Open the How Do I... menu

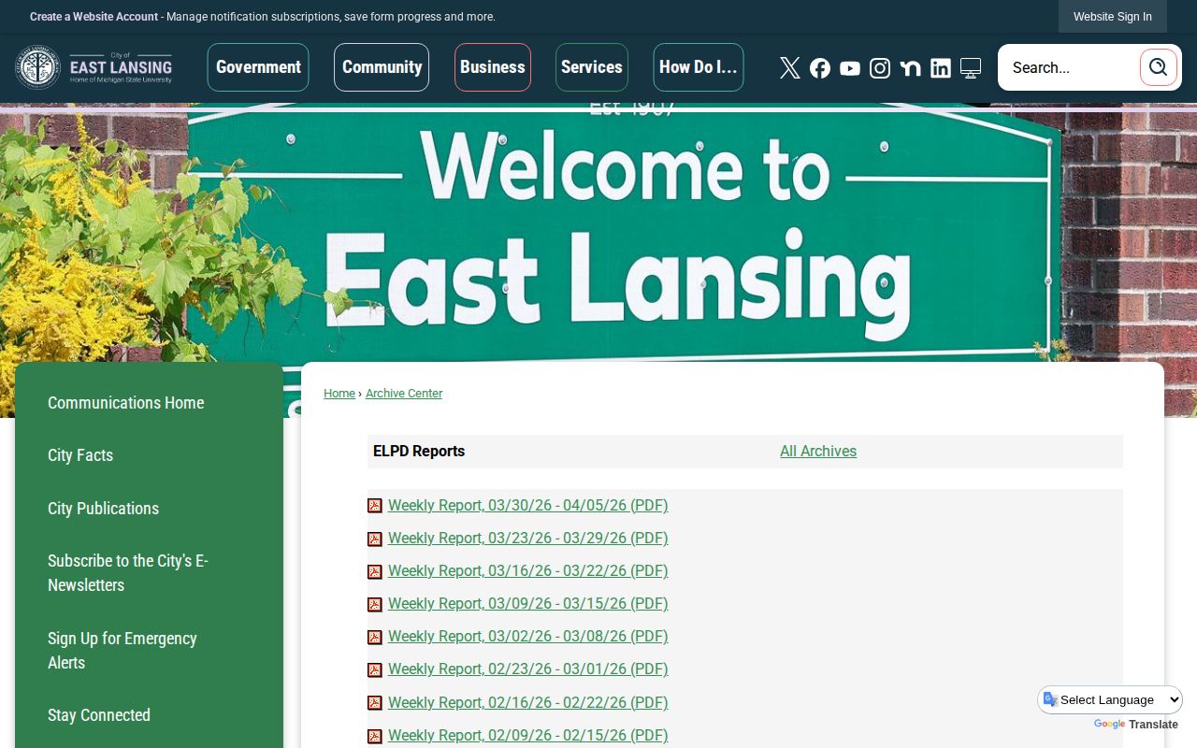coord(699,67)
